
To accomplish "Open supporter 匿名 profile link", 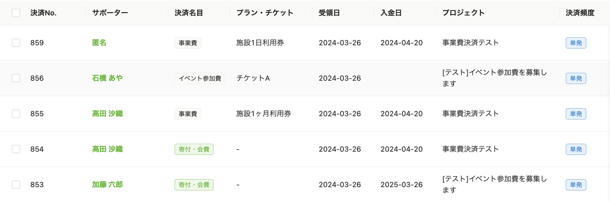I will click(99, 43).
